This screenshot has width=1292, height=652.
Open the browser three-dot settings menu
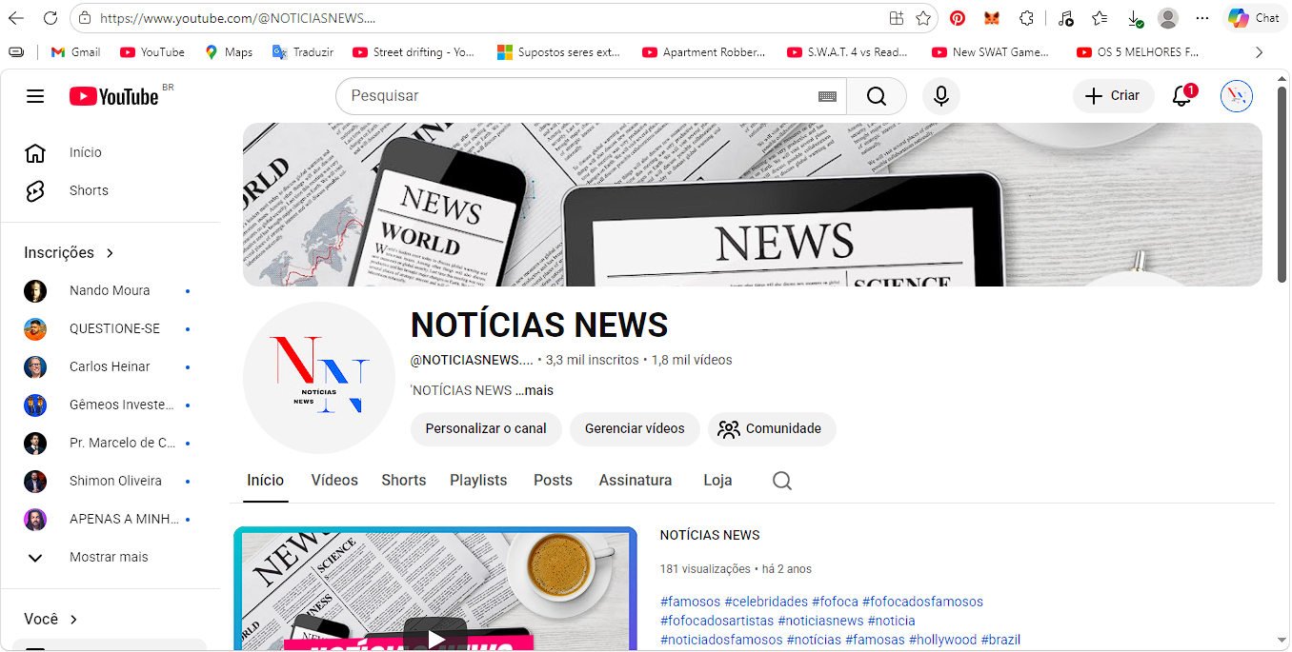[x=1202, y=18]
